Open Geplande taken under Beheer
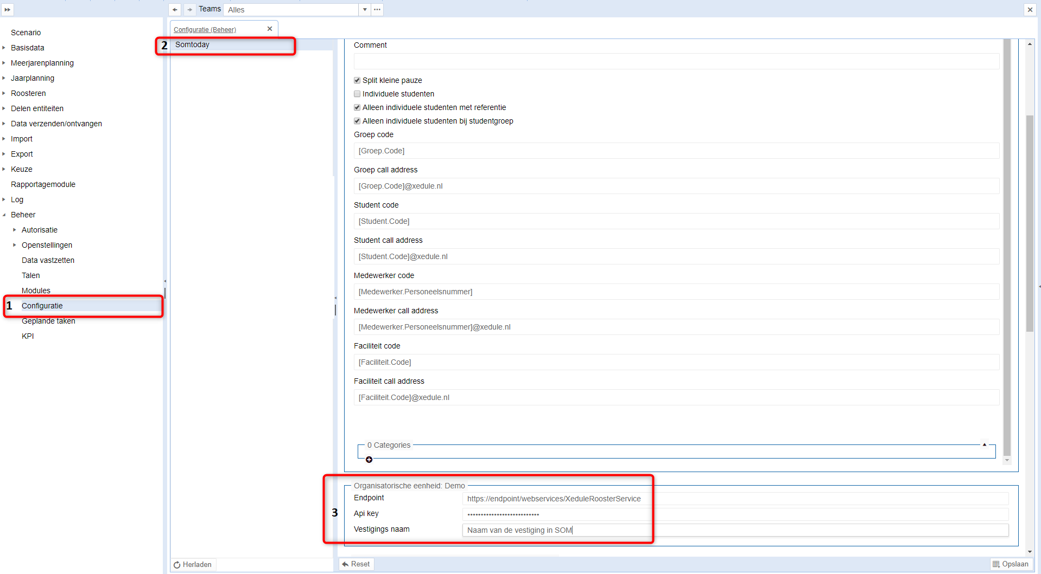Viewport: 1041px width, 574px height. coord(48,321)
